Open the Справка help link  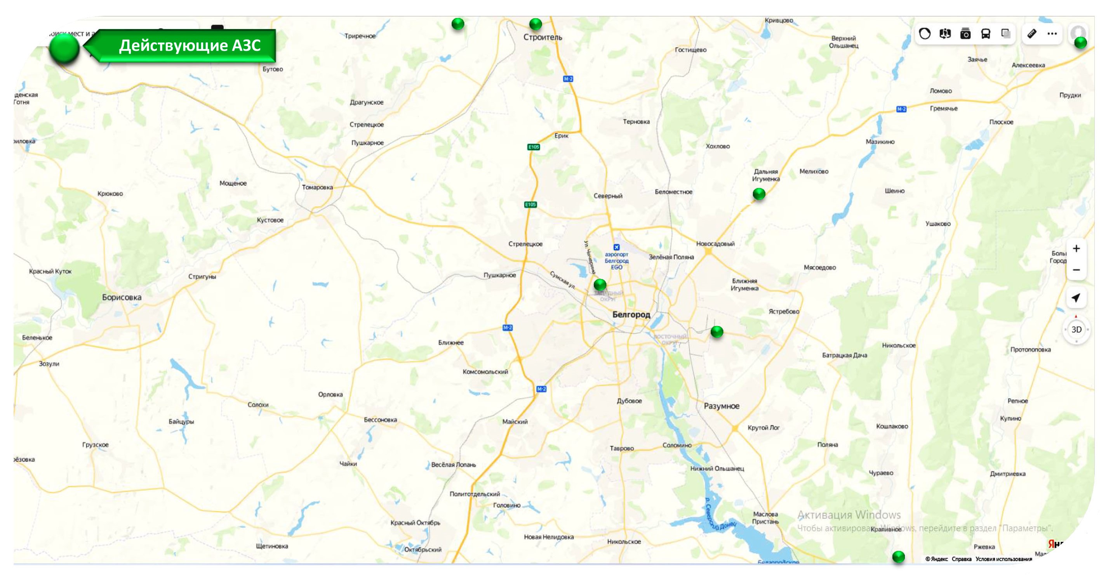point(961,559)
